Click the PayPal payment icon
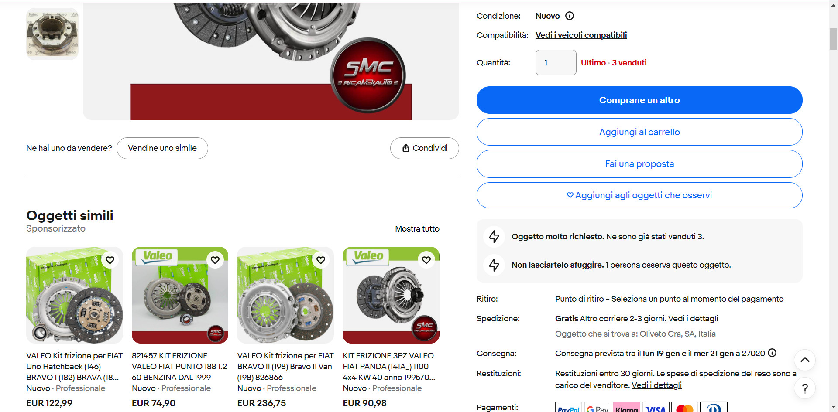 pos(569,408)
